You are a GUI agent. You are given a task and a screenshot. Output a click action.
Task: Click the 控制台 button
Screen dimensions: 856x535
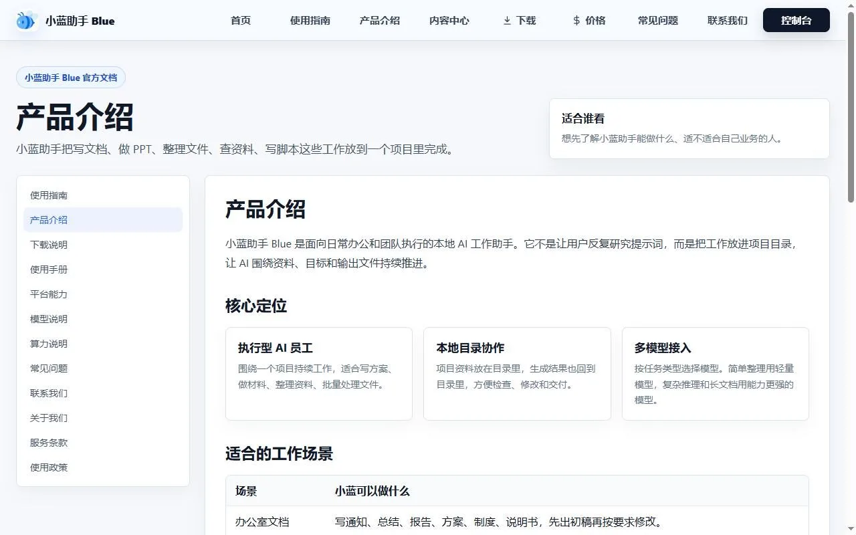796,21
